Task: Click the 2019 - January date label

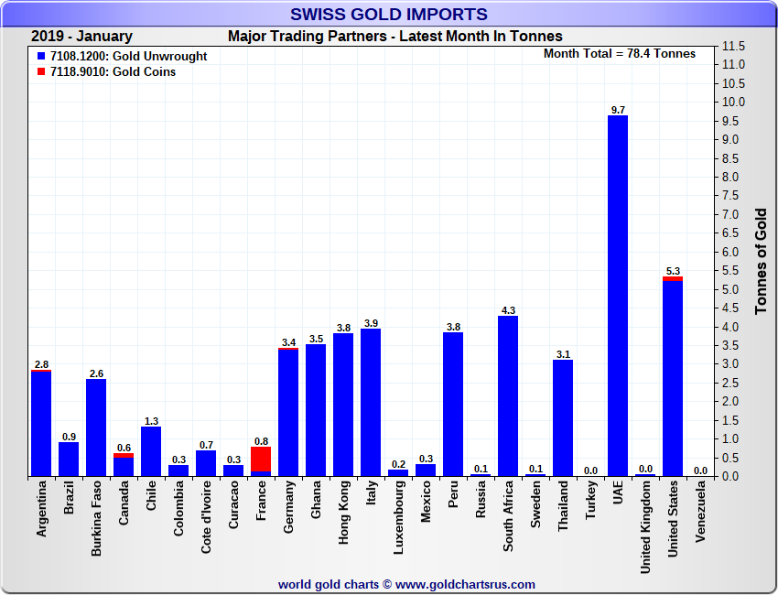Action: (x=81, y=37)
